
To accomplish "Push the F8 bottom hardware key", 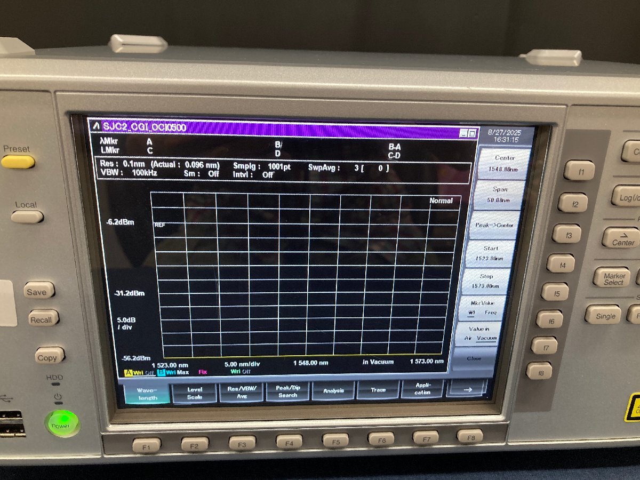I will point(470,436).
